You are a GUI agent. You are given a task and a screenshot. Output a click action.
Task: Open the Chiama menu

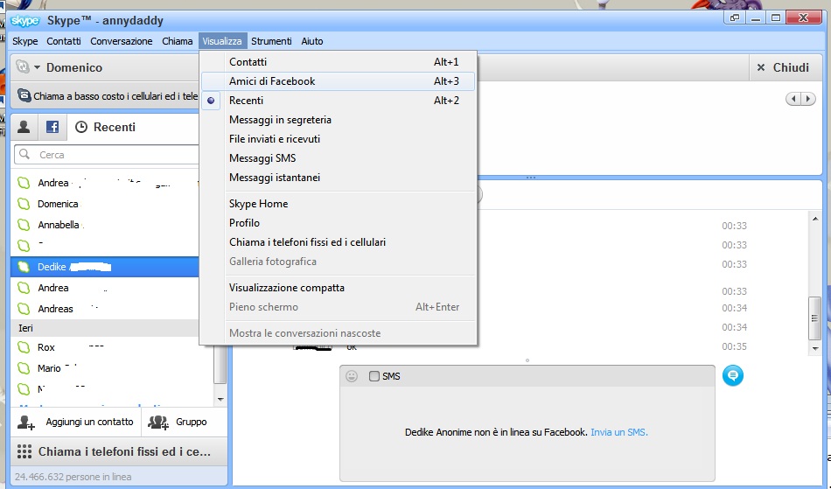click(177, 41)
